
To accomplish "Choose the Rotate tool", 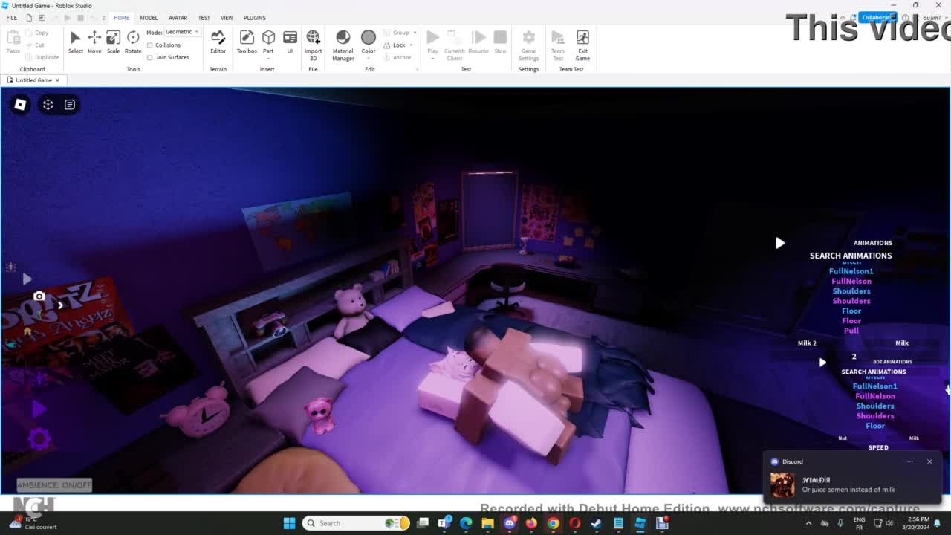I will (133, 42).
